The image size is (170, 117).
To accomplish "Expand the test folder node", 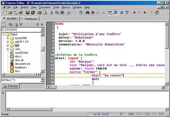I will click(x=8, y=45).
